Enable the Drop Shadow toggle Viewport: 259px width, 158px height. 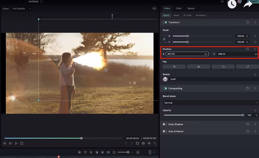pos(165,124)
